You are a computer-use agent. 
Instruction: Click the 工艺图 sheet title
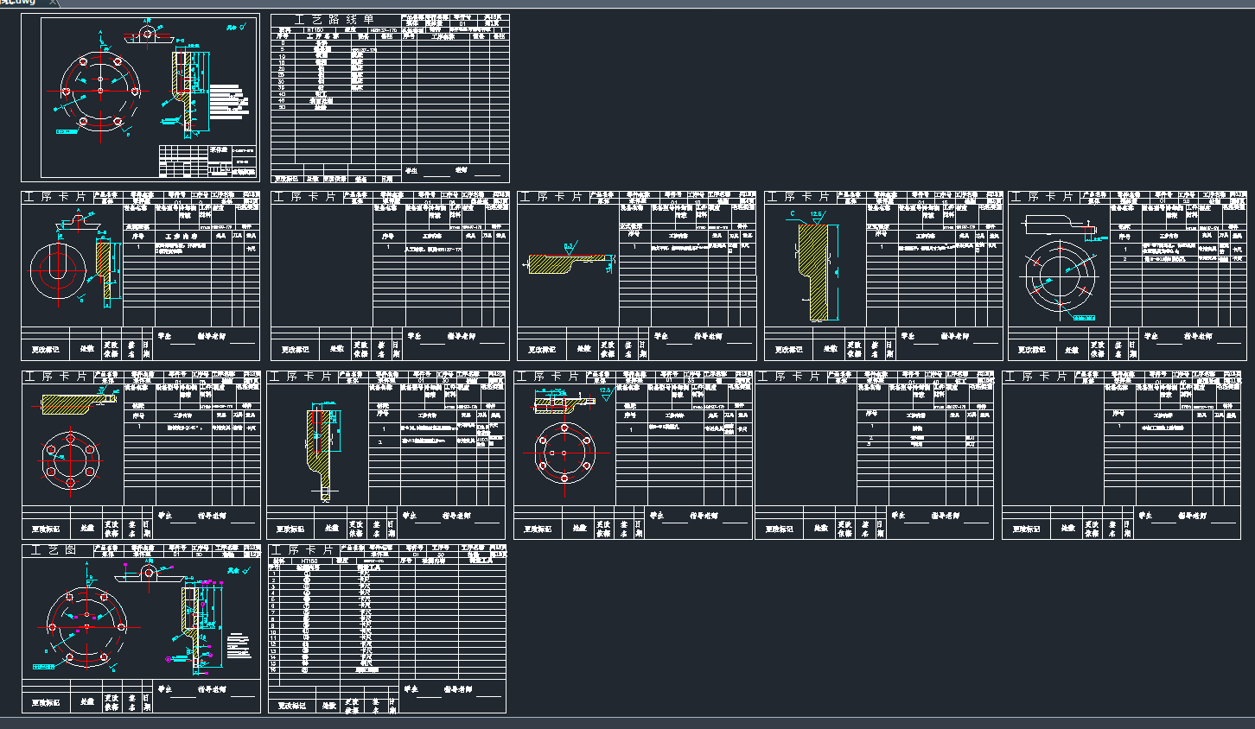click(54, 550)
